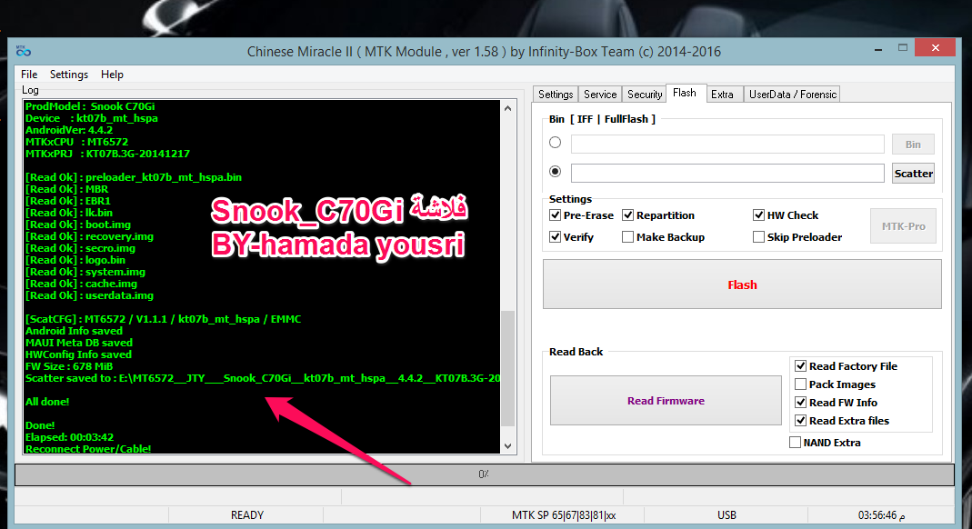Click the 'FW Size : 678 MiB' log line
The width and height of the screenshot is (972, 529).
[69, 366]
